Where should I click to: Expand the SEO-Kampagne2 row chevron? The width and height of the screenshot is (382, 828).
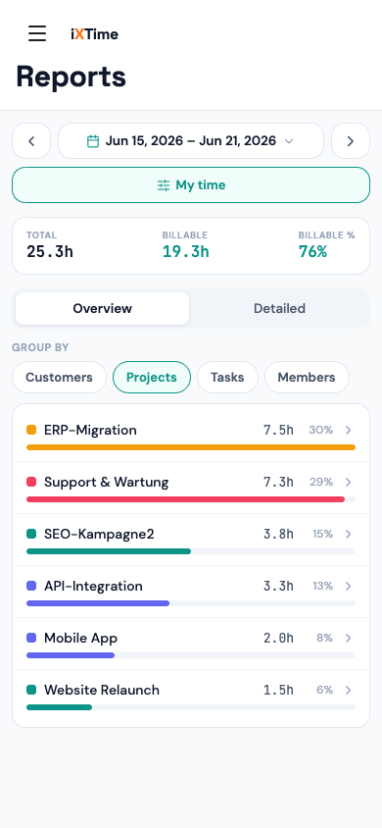(349, 535)
